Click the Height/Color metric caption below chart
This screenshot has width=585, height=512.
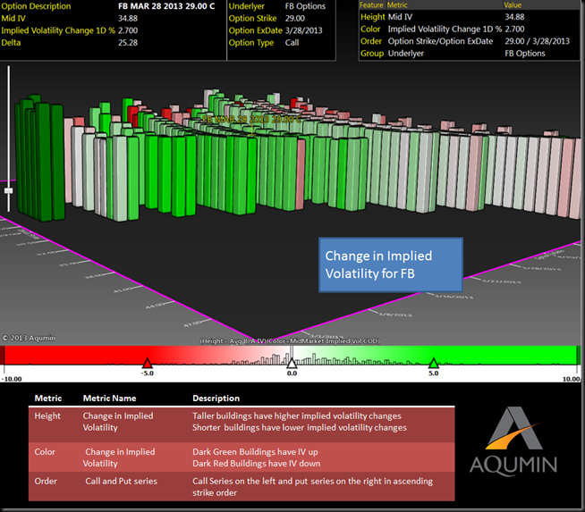(290, 341)
